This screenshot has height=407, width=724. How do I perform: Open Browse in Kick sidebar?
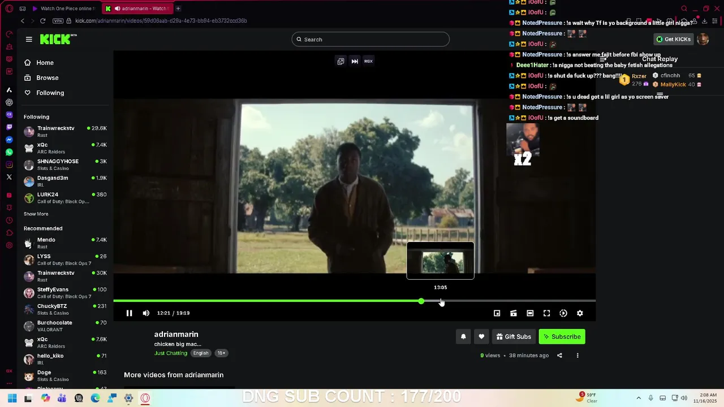pos(41,78)
